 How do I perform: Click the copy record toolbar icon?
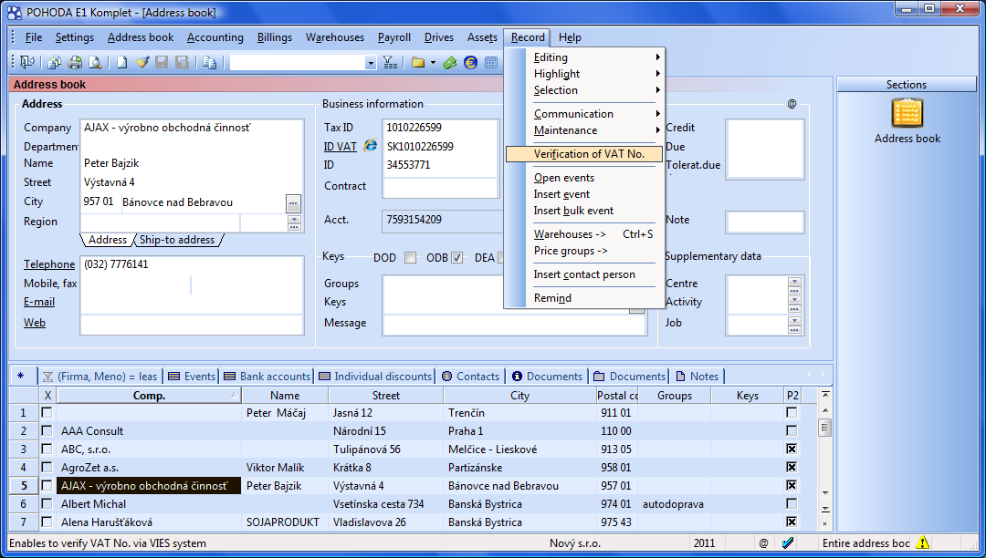[55, 62]
